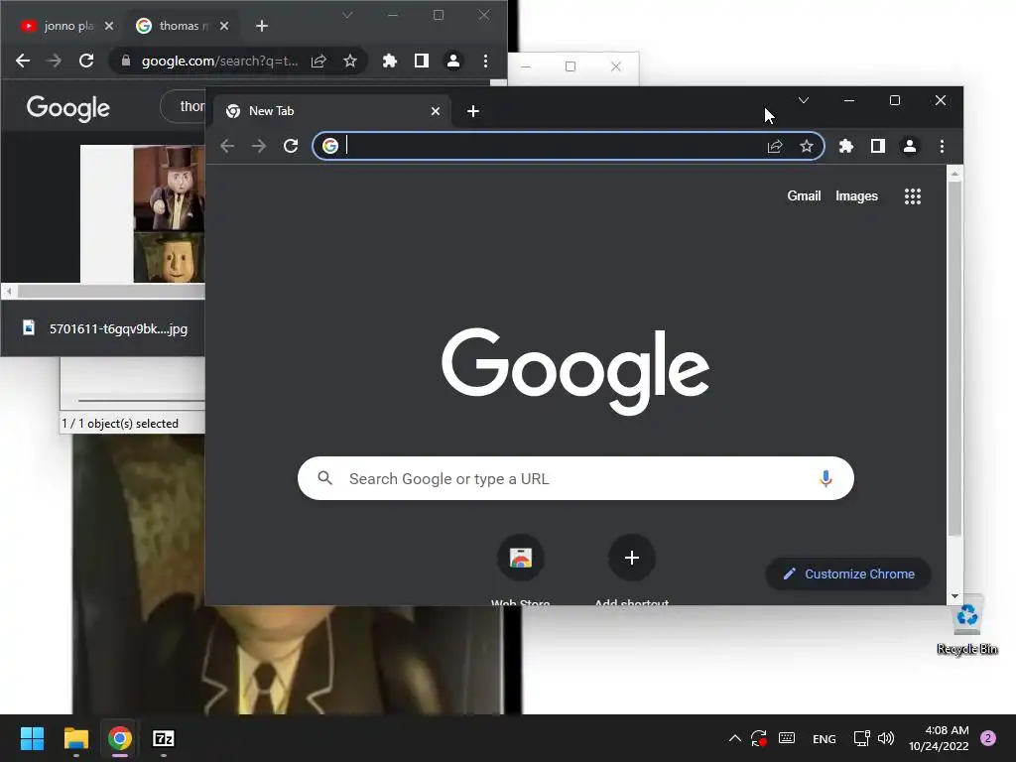
Task: Toggle side panel in back Chrome window
Action: (421, 61)
